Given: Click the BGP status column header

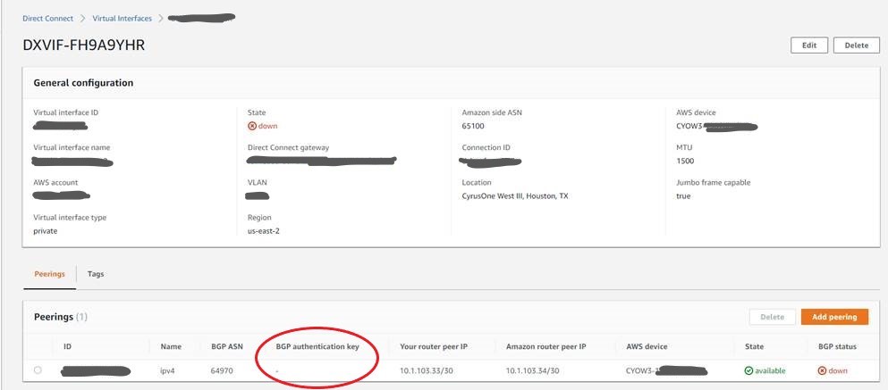Looking at the screenshot, I should coord(837,346).
